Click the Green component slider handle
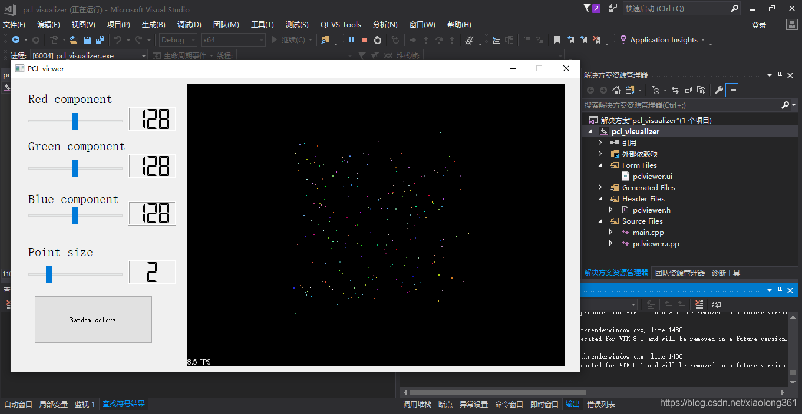 (75, 168)
